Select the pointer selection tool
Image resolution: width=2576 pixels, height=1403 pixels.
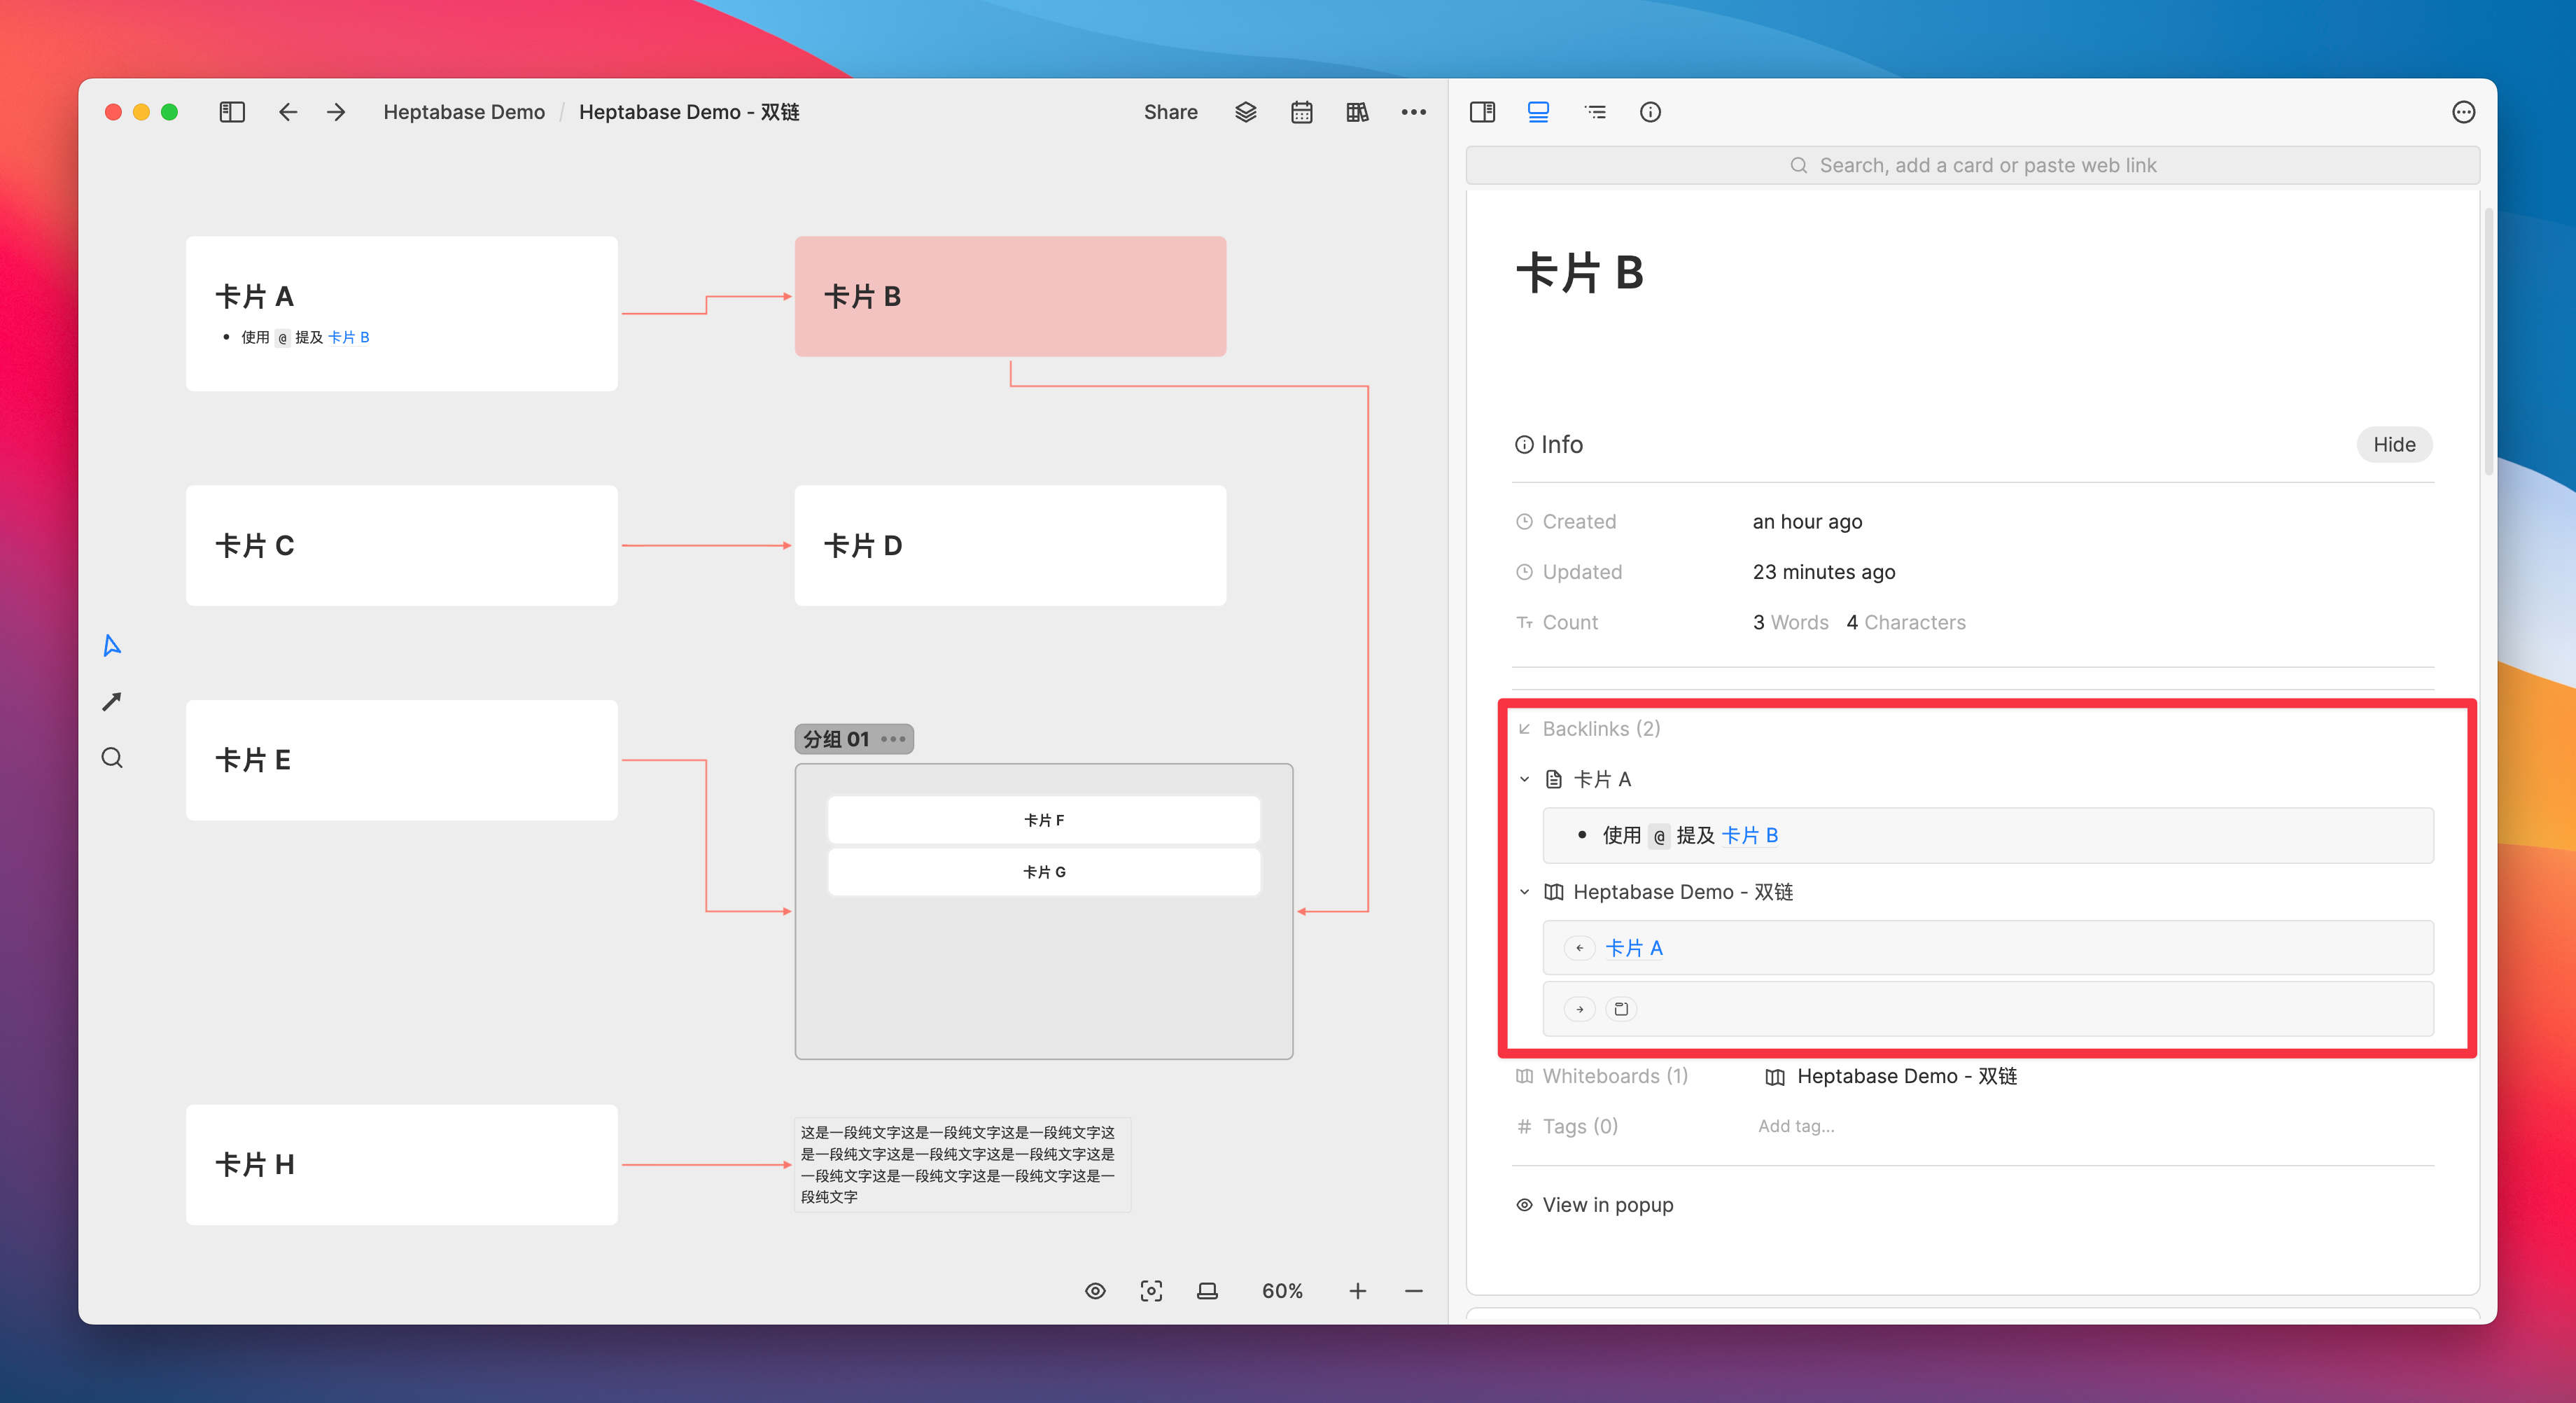(x=112, y=645)
